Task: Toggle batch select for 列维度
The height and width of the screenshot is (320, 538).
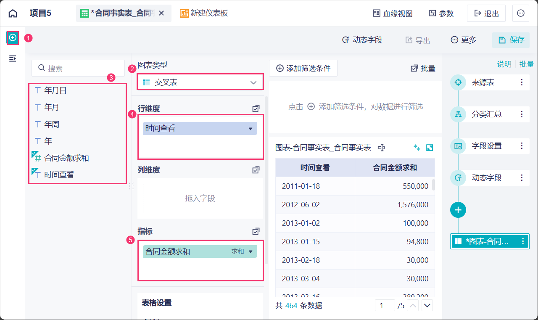Action: pos(256,170)
